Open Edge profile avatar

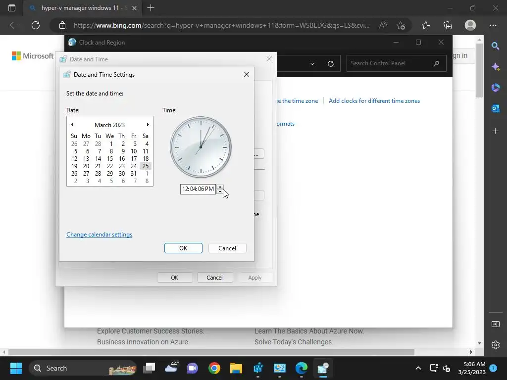pyautogui.click(x=470, y=25)
